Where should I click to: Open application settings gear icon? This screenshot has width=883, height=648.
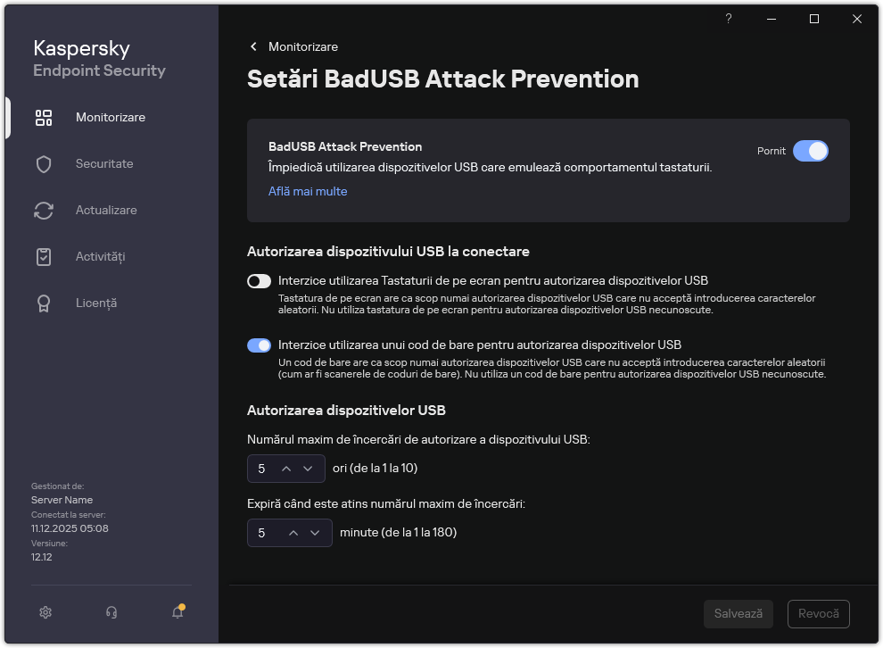45,612
